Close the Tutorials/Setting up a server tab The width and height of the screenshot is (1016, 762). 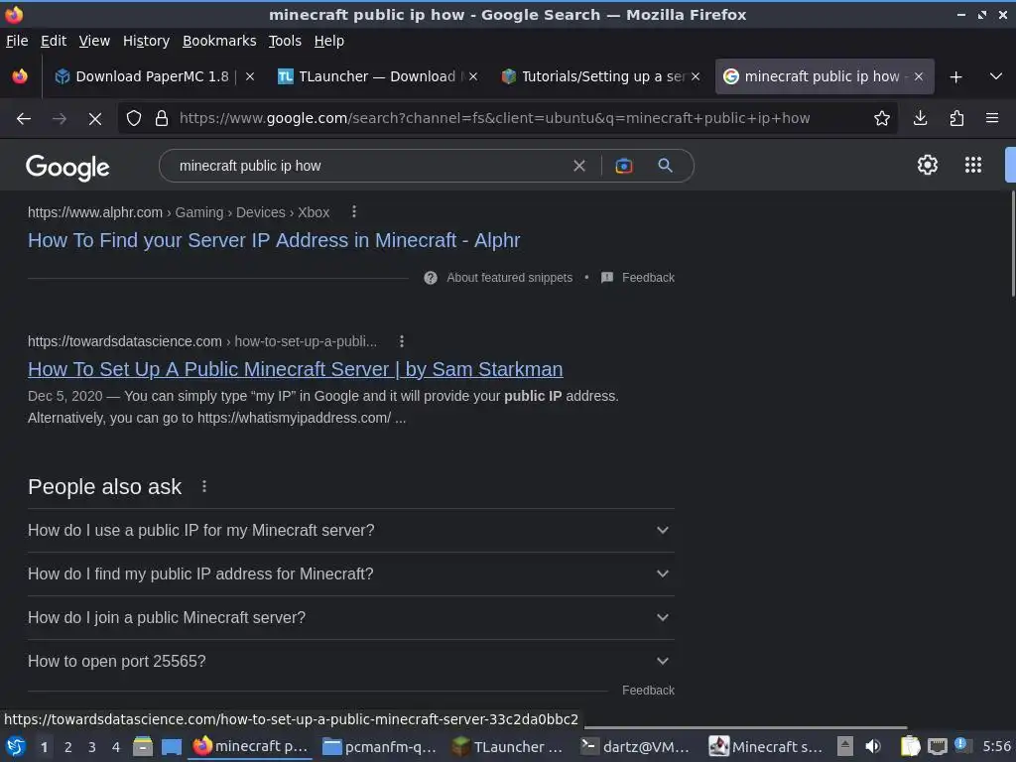(x=696, y=76)
